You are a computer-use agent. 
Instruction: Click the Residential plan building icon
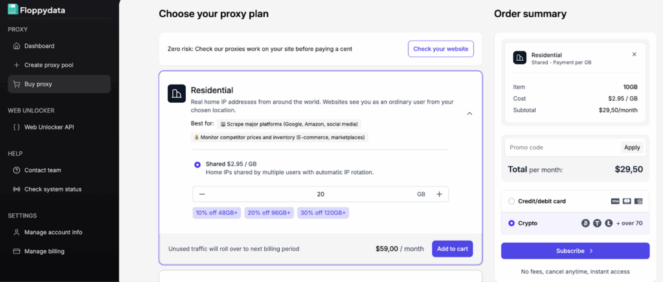176,94
